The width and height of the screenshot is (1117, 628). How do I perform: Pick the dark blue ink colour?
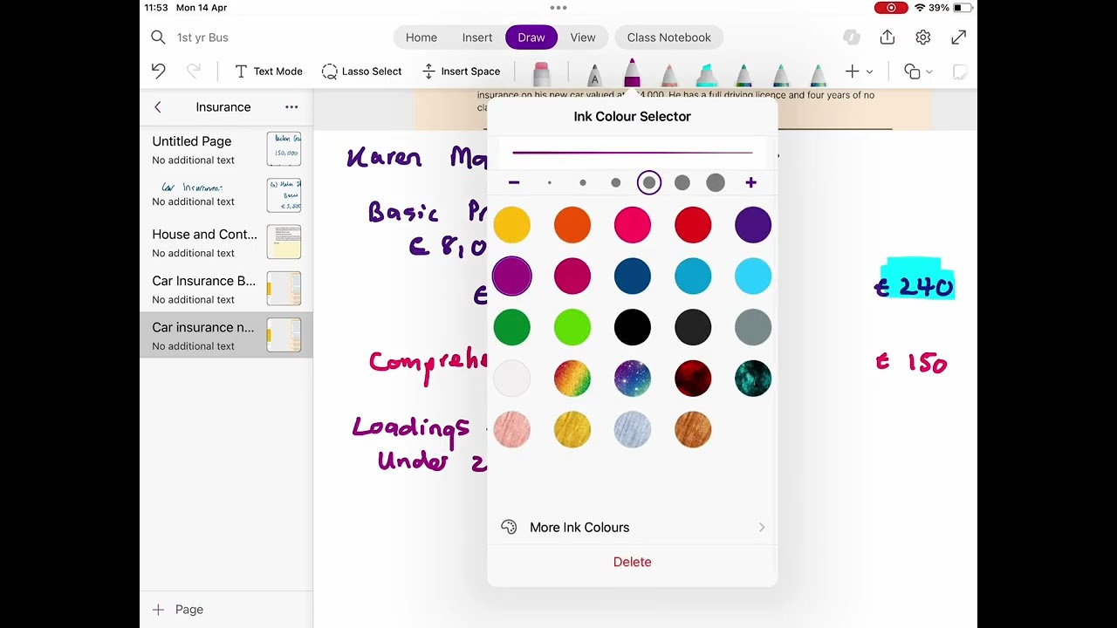(633, 276)
